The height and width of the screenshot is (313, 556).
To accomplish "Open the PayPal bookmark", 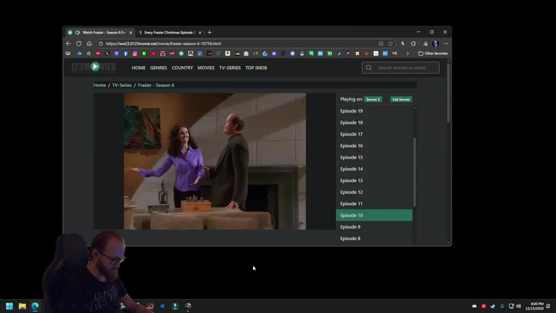I will 339,53.
